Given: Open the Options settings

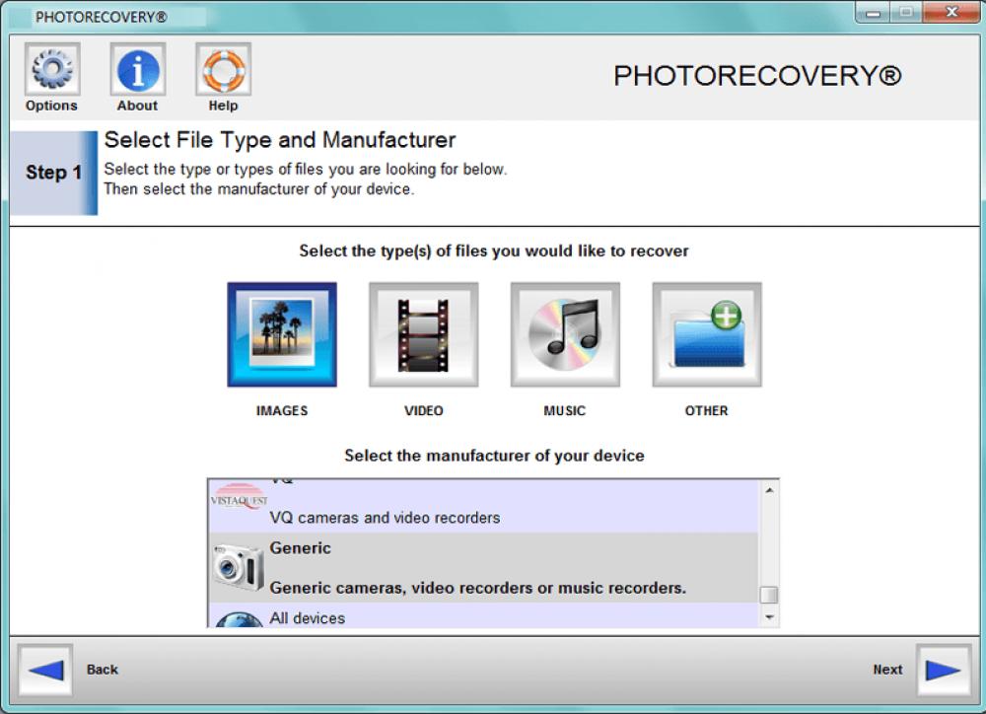Looking at the screenshot, I should (x=50, y=68).
